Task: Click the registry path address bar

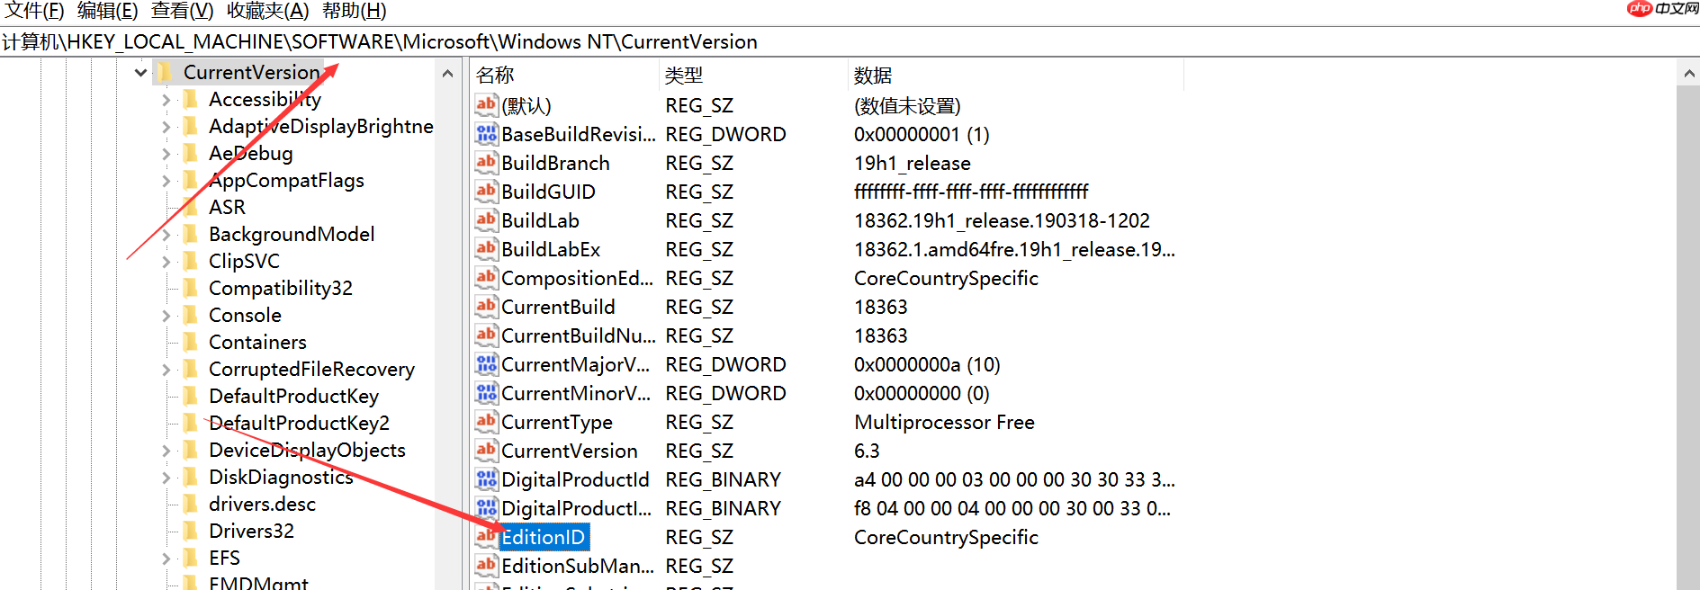Action: (850, 42)
